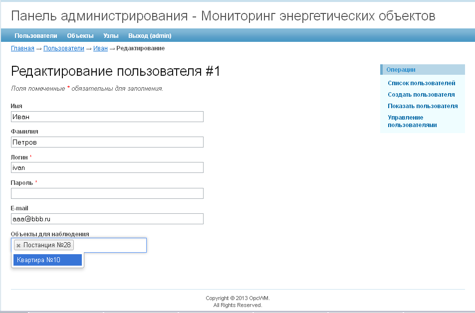The width and height of the screenshot is (475, 313).
Task: Click the Панель администрирования site title
Action: pyautogui.click(x=223, y=16)
